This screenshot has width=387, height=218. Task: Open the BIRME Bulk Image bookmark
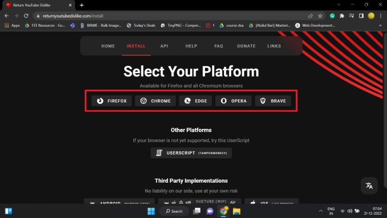101,25
